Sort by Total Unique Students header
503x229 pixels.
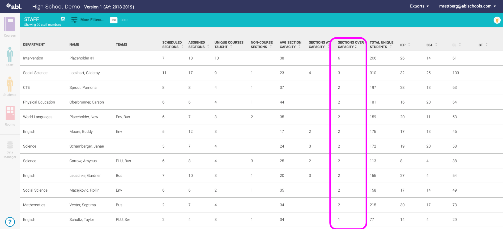[x=381, y=45]
